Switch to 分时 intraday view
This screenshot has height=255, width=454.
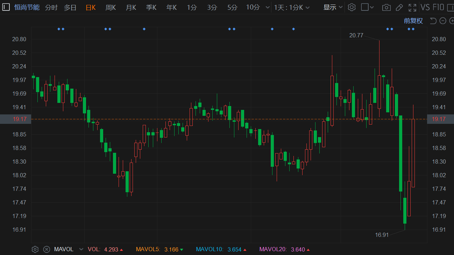(51, 7)
